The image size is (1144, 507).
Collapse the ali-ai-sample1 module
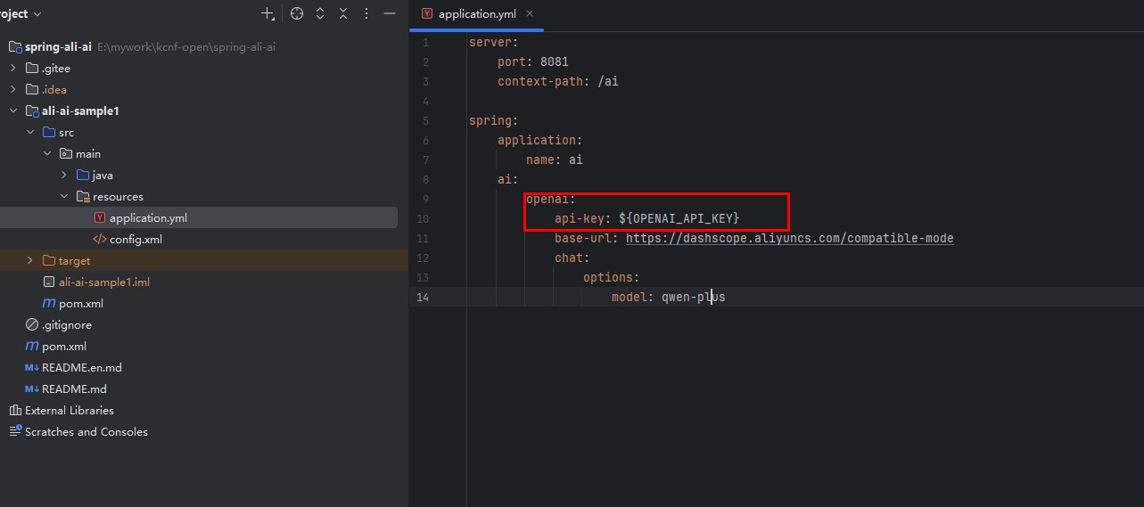point(13,111)
